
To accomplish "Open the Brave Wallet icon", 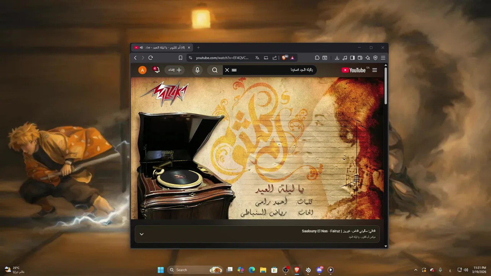I will pos(360,58).
